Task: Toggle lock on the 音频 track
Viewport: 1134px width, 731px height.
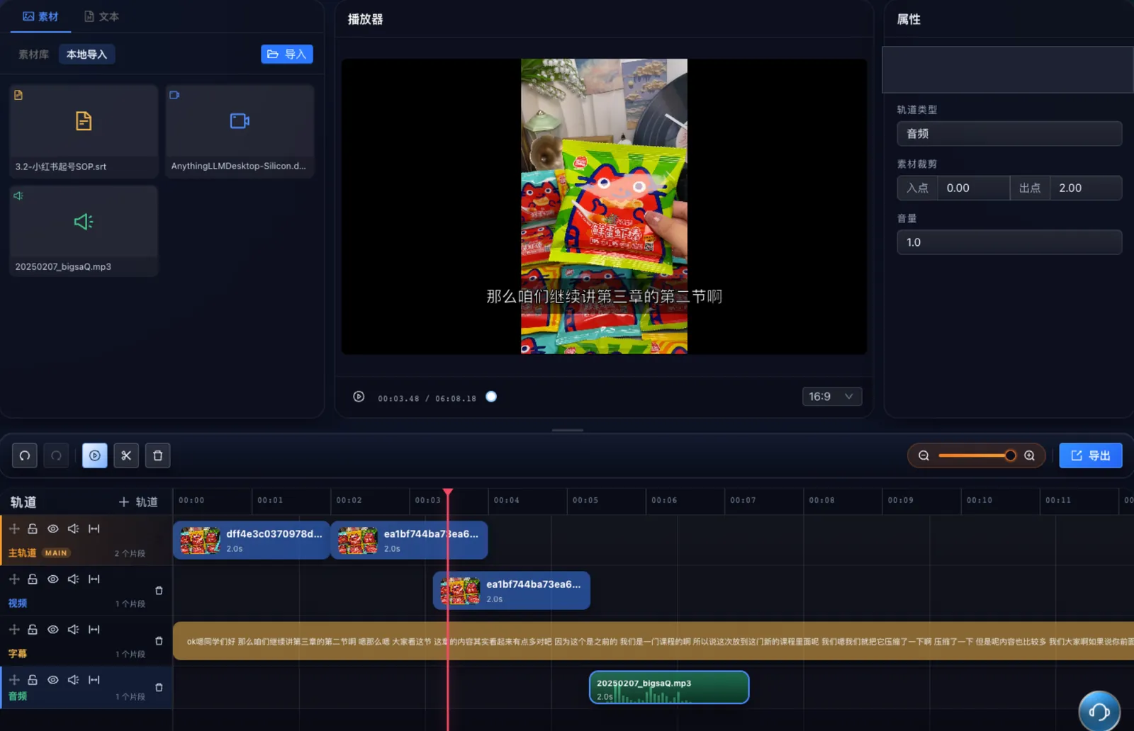Action: pos(33,679)
